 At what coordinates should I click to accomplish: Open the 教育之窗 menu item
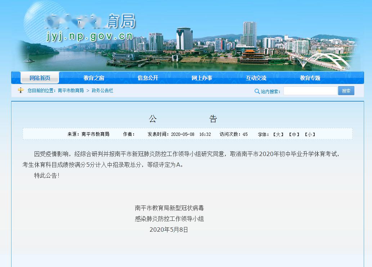click(x=94, y=78)
